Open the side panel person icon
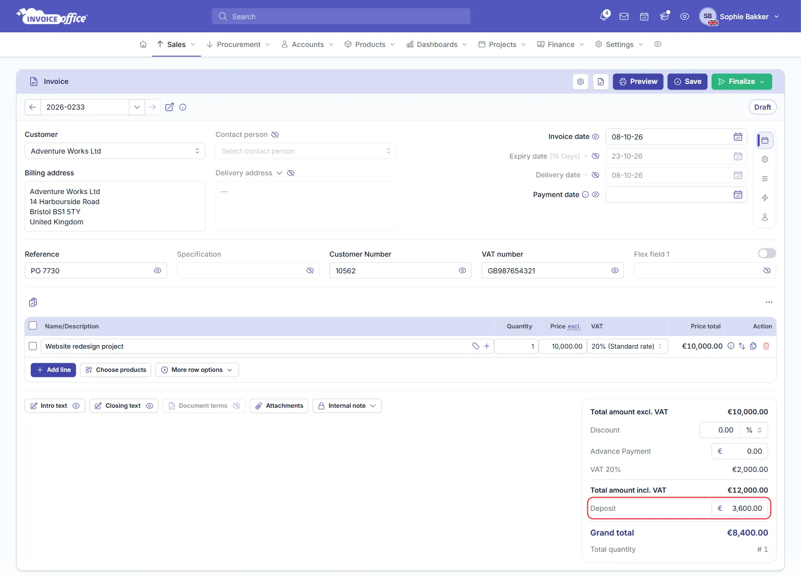 pos(765,217)
